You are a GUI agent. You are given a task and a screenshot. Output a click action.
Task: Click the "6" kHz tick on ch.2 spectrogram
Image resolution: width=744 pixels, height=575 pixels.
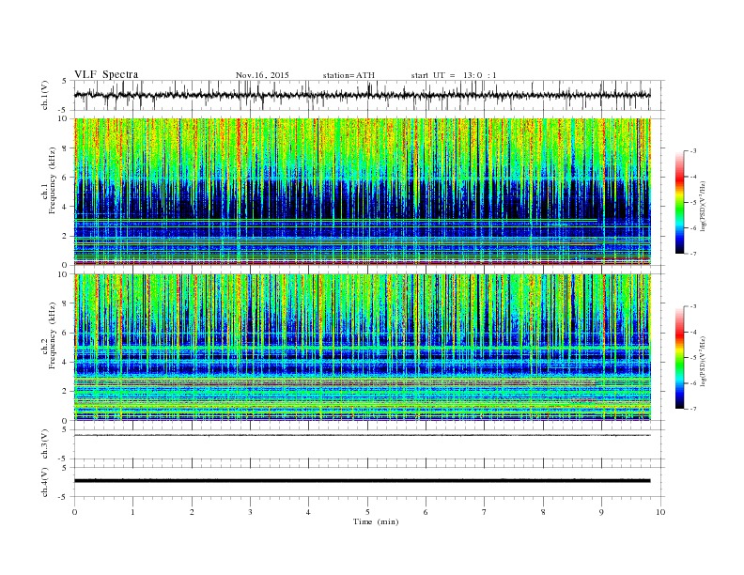click(x=66, y=333)
